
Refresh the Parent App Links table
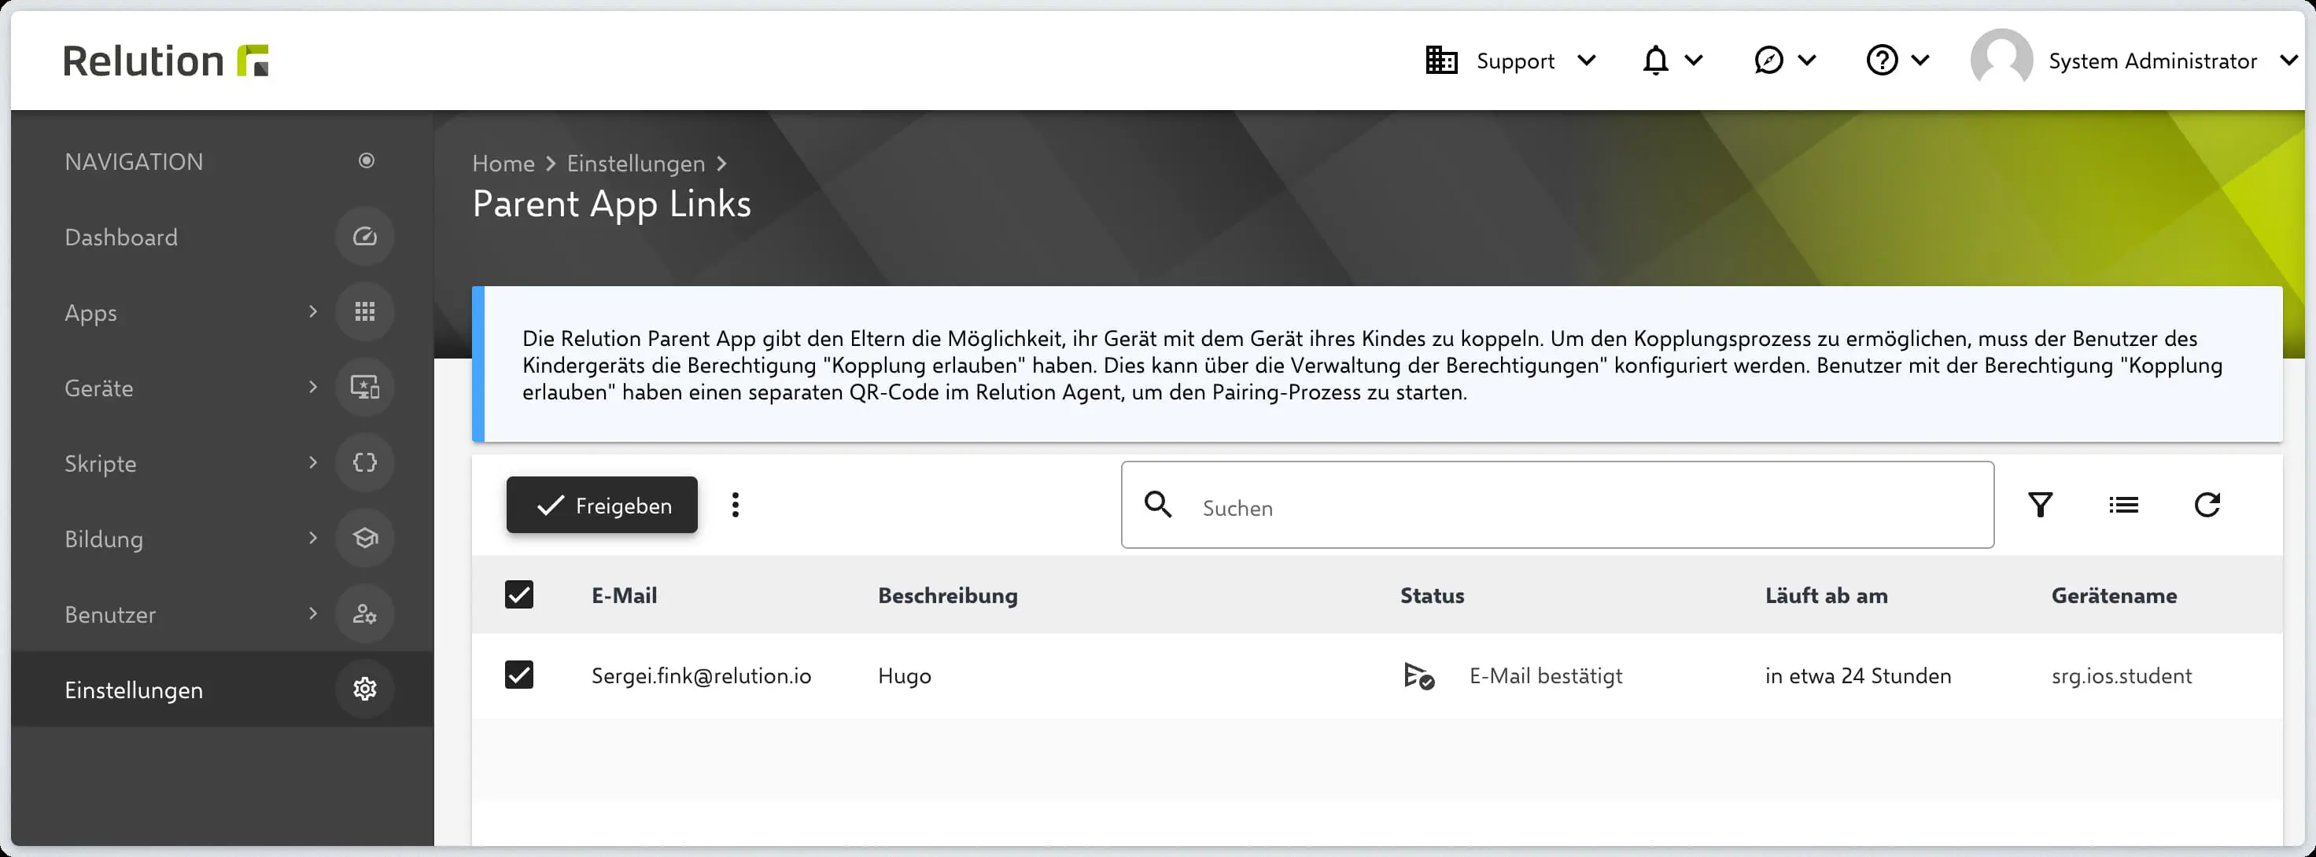[x=2207, y=505]
